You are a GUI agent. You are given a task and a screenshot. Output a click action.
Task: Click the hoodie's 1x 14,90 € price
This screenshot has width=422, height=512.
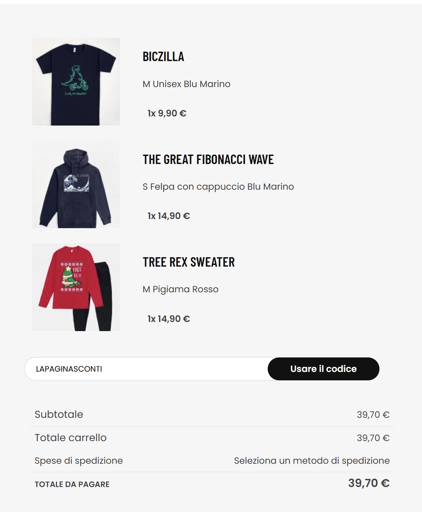point(169,216)
